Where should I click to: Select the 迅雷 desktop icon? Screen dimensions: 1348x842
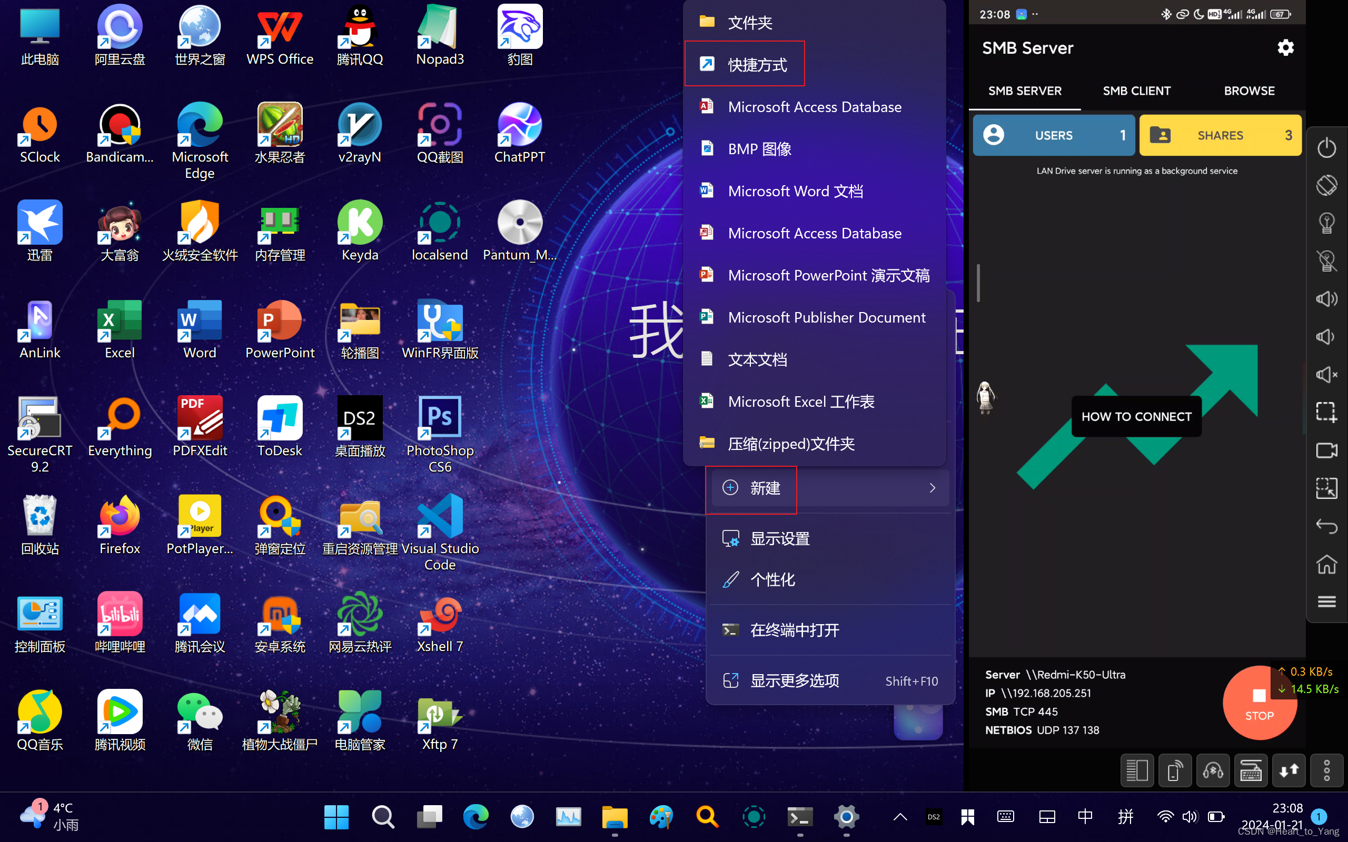39,230
